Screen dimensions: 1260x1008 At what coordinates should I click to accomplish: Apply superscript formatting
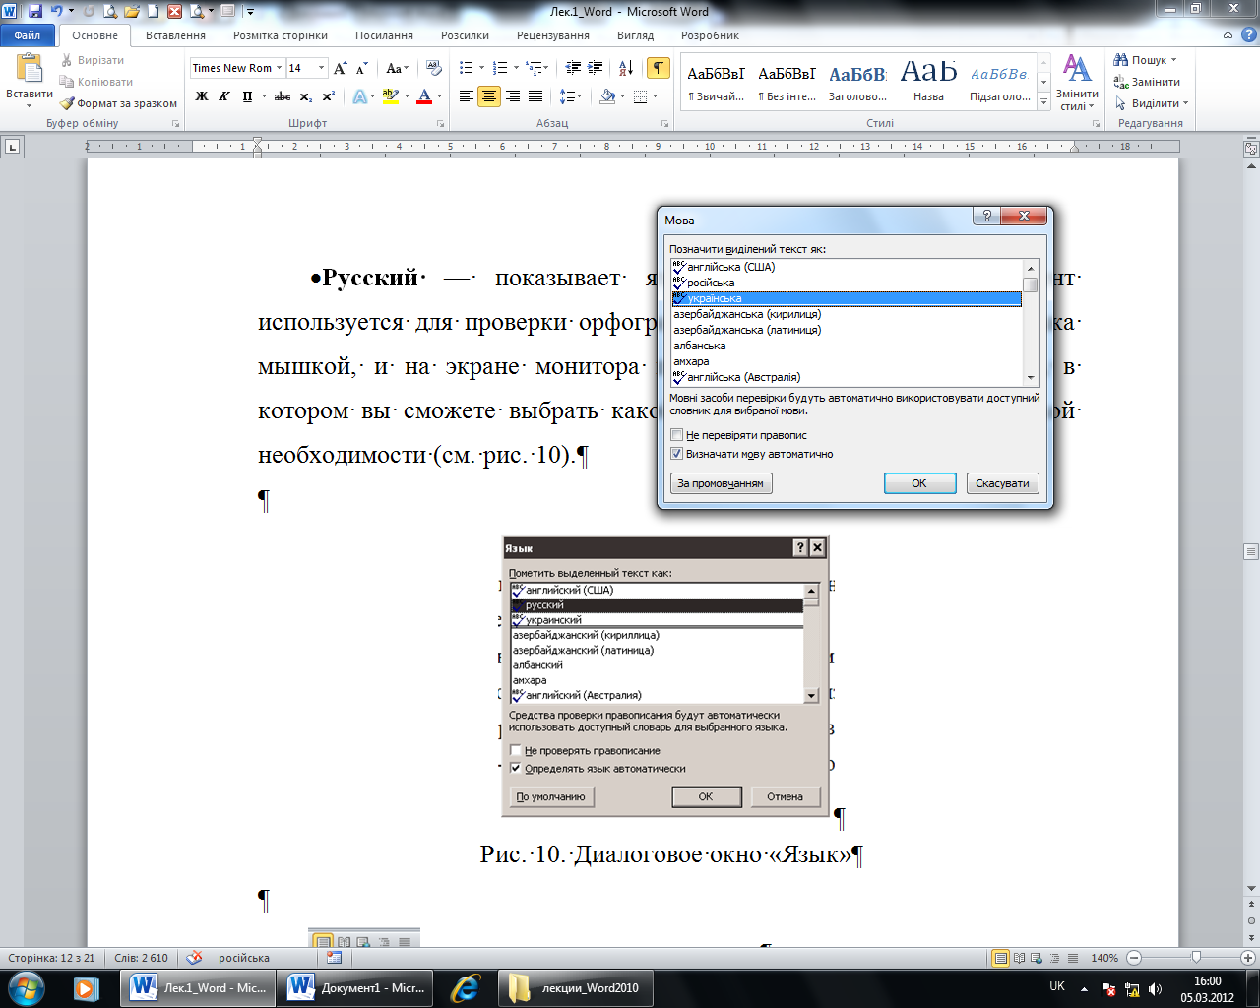point(329,96)
